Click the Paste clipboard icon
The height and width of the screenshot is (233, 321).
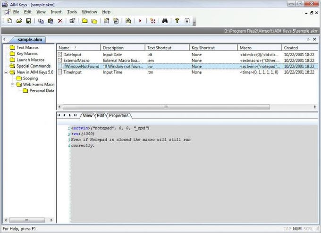click(x=51, y=21)
